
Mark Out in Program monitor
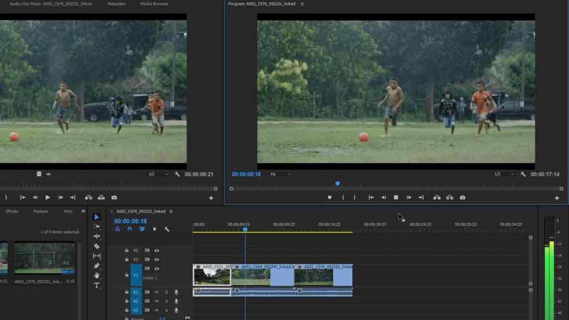355,198
